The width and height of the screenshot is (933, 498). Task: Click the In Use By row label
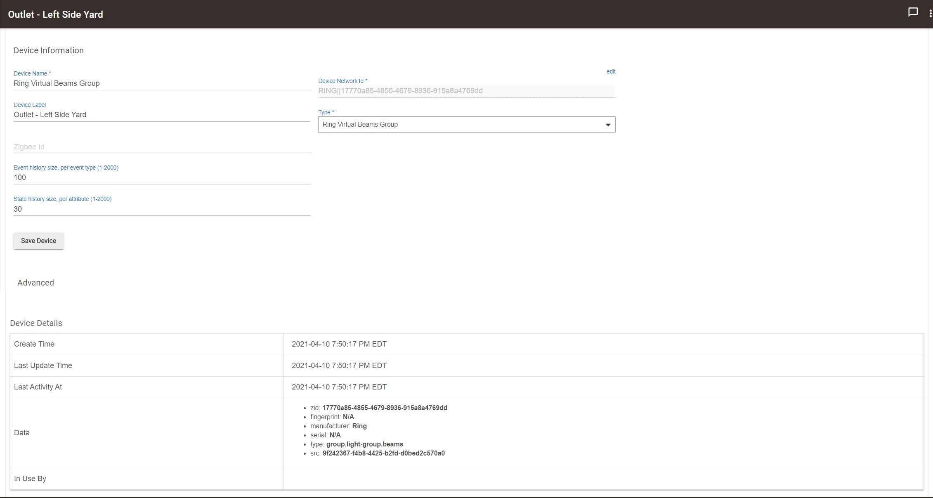point(30,479)
